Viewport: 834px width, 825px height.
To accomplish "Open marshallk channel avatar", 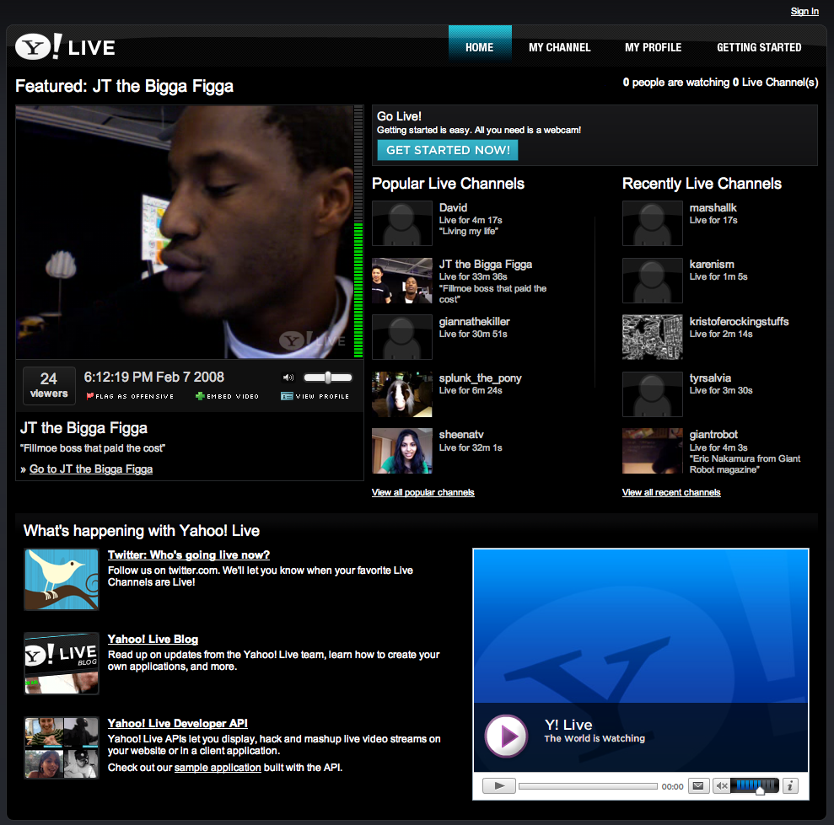I will coord(652,223).
